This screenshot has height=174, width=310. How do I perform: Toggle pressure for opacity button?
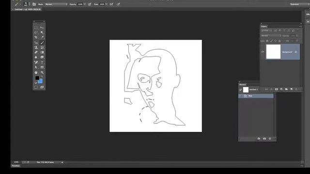coord(90,4)
